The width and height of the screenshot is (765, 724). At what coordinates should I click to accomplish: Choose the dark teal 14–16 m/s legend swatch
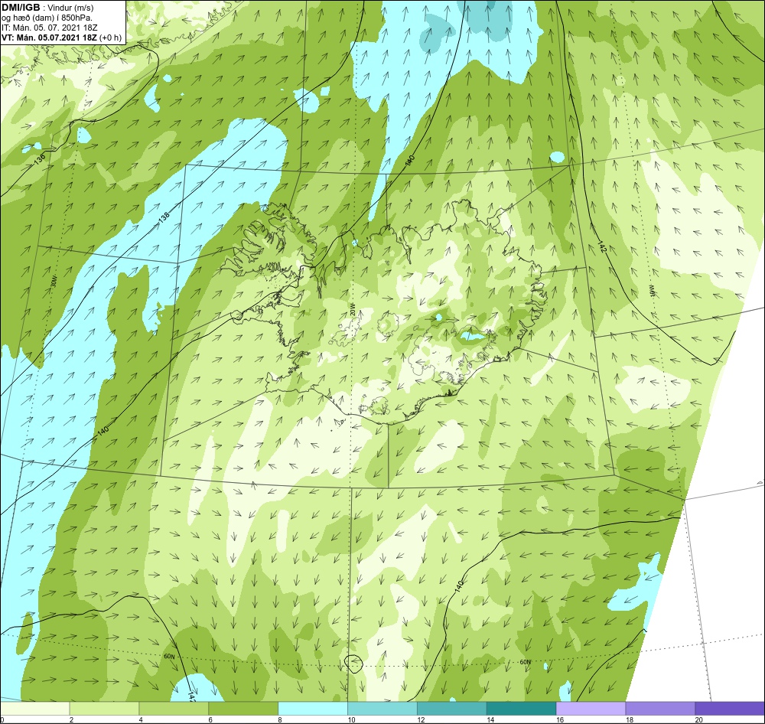[x=521, y=709]
